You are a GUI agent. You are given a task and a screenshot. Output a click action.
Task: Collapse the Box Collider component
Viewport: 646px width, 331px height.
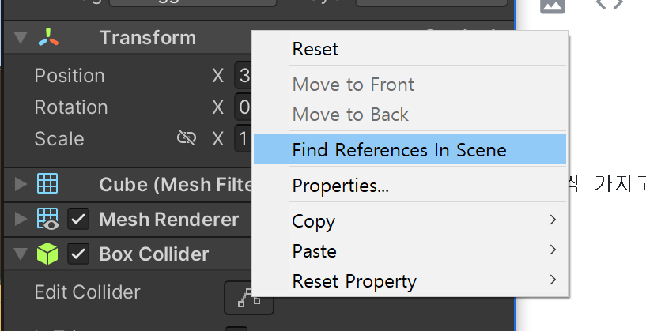click(21, 254)
